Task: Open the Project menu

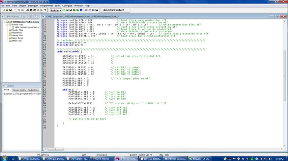Action: click(22, 6)
